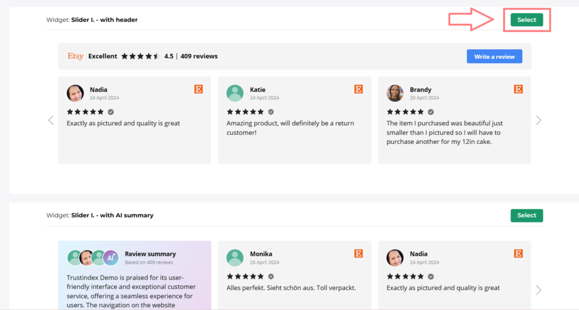
Task: Click verified badge on Katie's review
Action: tap(271, 112)
